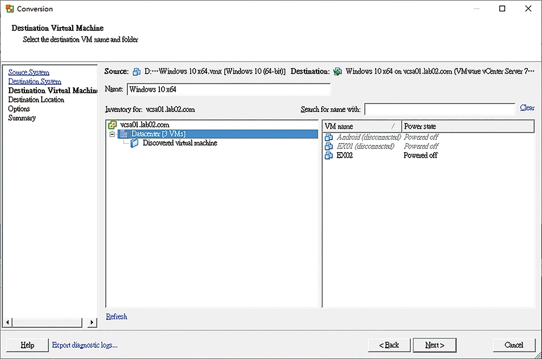Click the VM icon next to Android
The width and height of the screenshot is (542, 359).
click(x=329, y=138)
